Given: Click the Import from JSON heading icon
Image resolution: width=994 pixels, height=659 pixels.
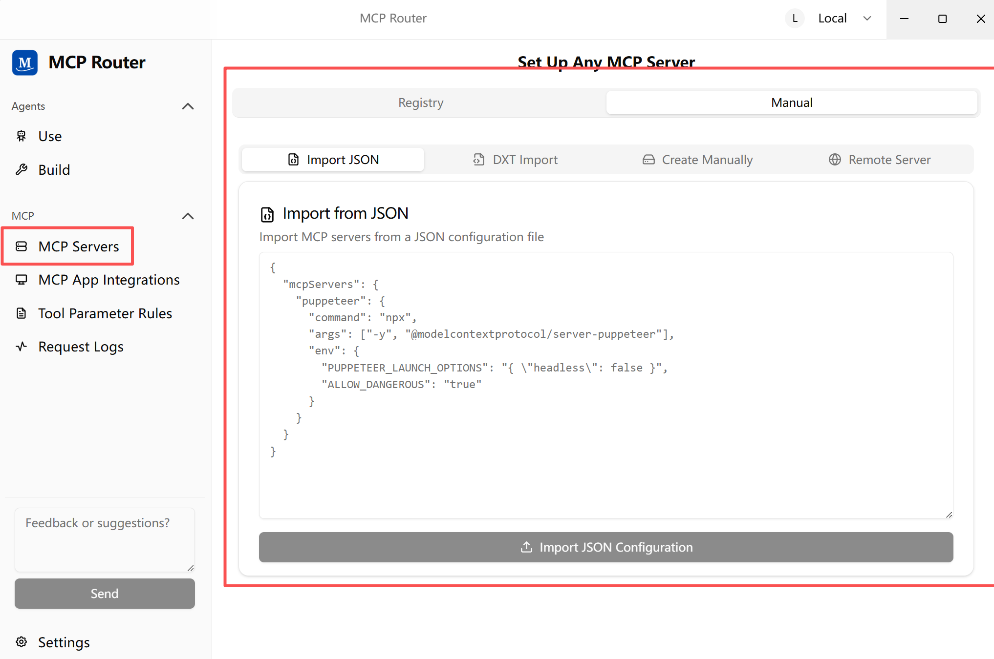Looking at the screenshot, I should point(267,214).
